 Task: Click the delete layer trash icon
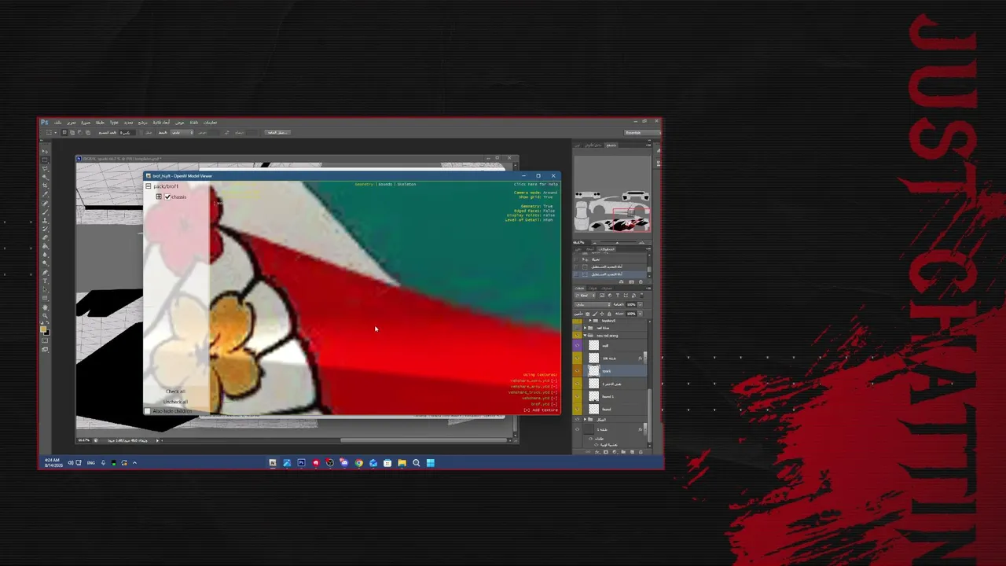tap(639, 452)
